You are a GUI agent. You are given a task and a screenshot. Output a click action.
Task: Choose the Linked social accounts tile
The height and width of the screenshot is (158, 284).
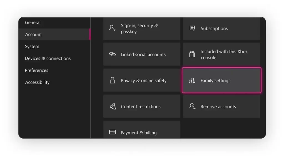[142, 55]
